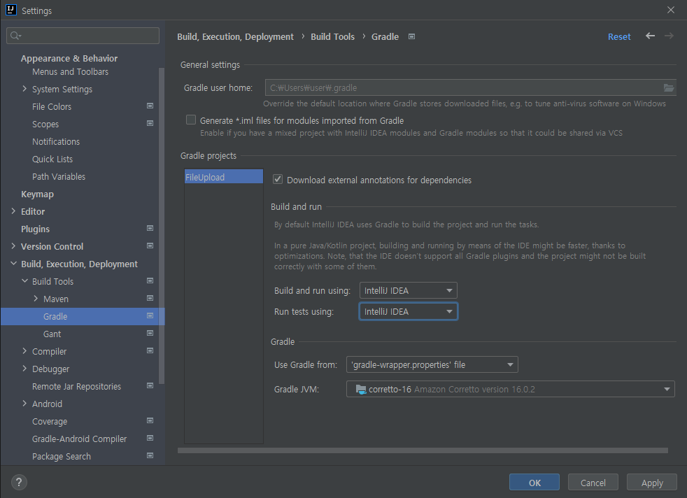Click project icon beside Coverage

pyautogui.click(x=150, y=421)
